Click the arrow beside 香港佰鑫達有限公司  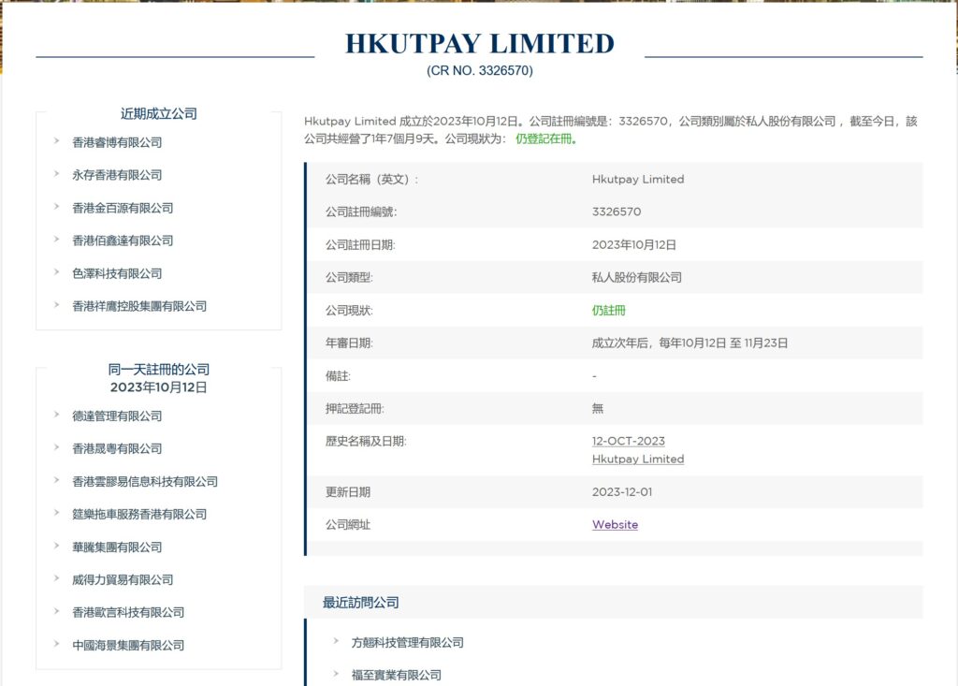[x=56, y=239]
